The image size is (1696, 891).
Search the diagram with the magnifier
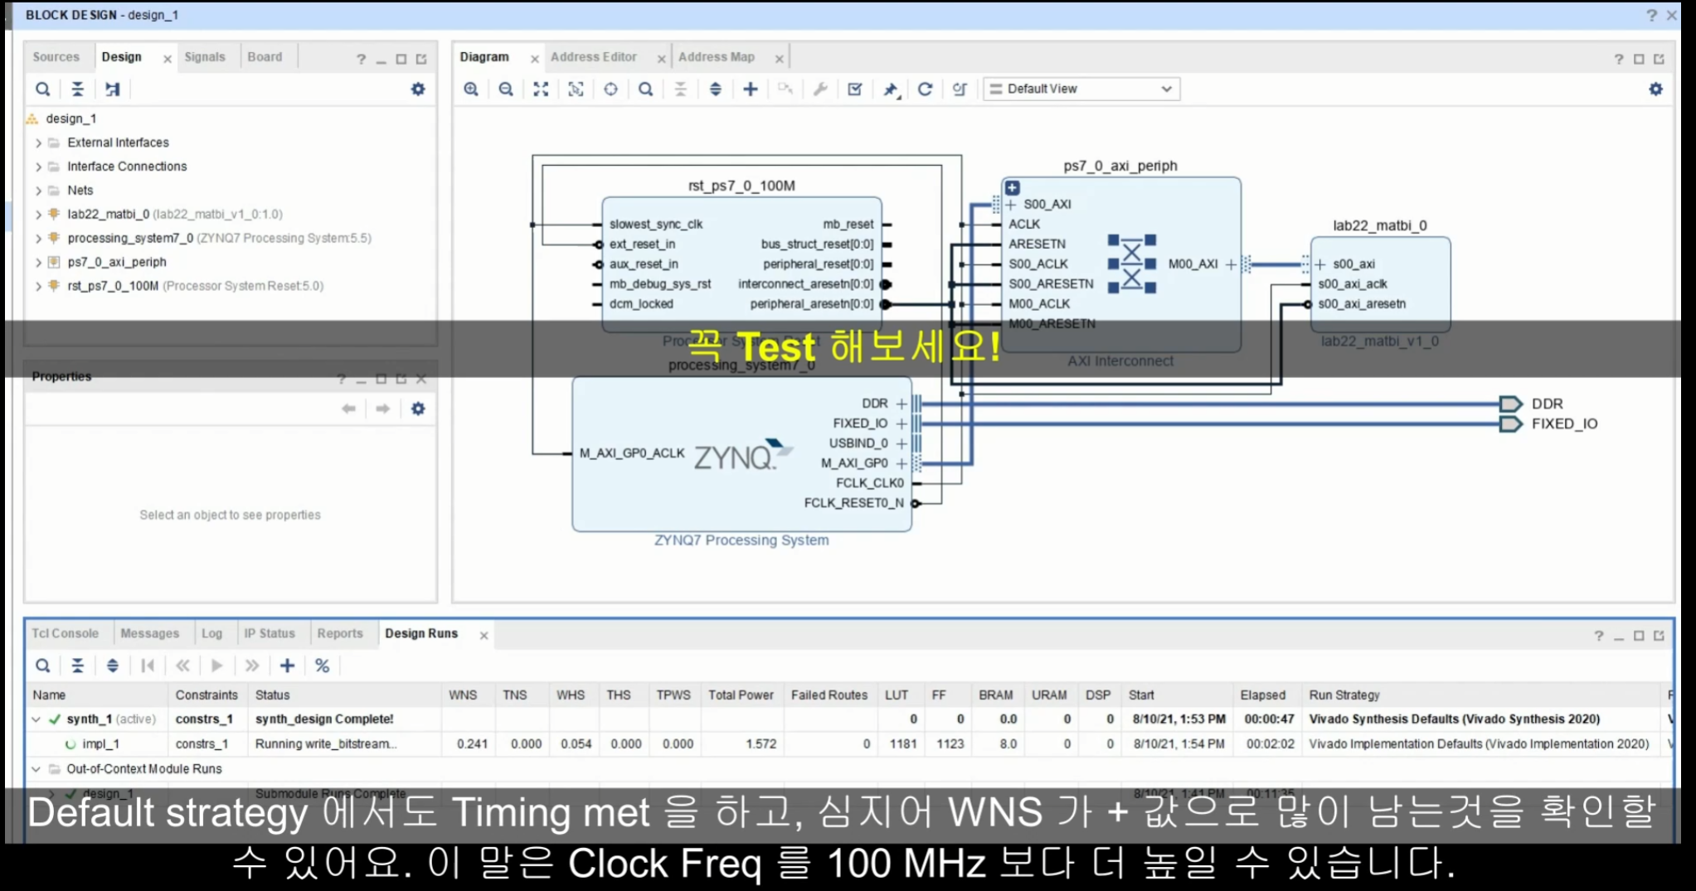point(645,89)
